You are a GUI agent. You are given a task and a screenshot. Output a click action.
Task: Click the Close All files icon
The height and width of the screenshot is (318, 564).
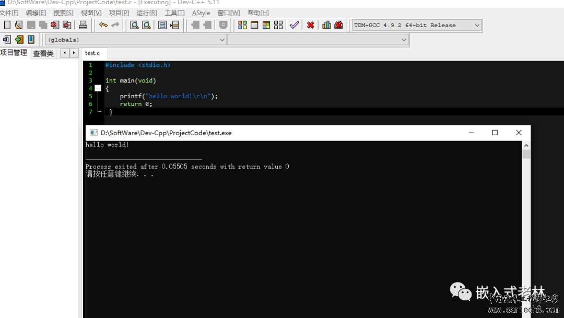(x=67, y=25)
